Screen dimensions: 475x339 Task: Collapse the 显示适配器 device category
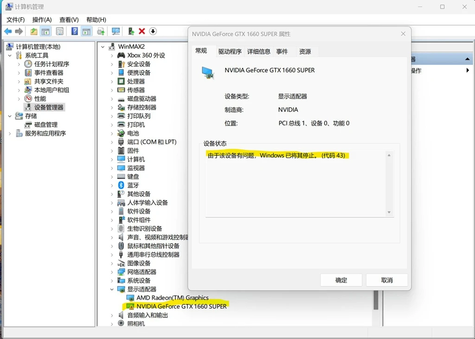click(x=112, y=289)
